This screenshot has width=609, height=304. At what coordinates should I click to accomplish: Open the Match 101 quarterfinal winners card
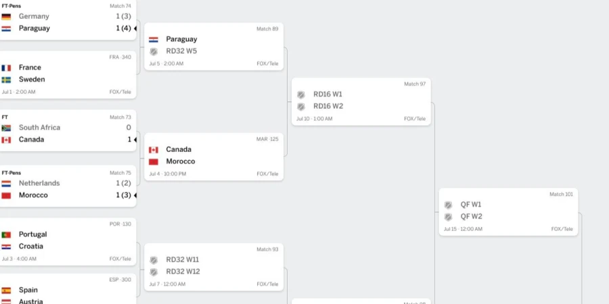(x=508, y=212)
